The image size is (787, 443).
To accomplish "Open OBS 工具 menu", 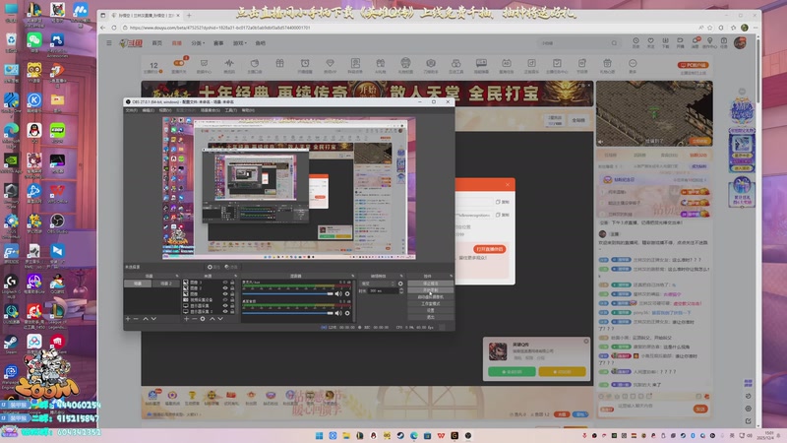I will pyautogui.click(x=231, y=110).
